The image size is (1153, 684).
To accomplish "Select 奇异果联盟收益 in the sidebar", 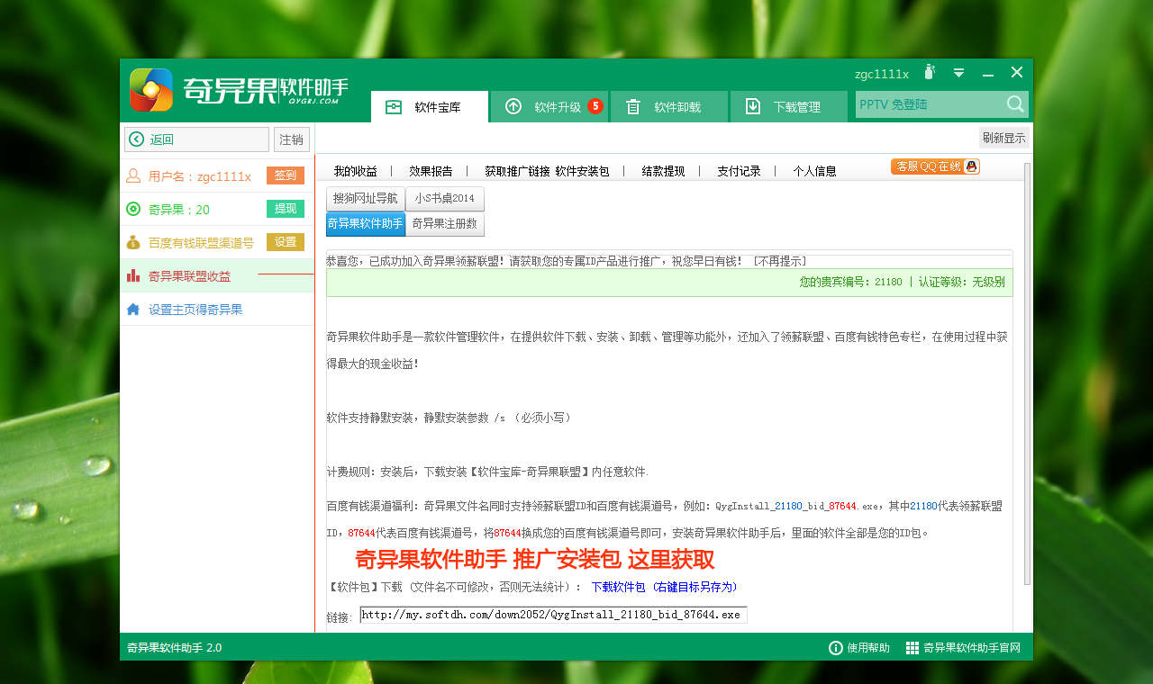I will [x=217, y=276].
